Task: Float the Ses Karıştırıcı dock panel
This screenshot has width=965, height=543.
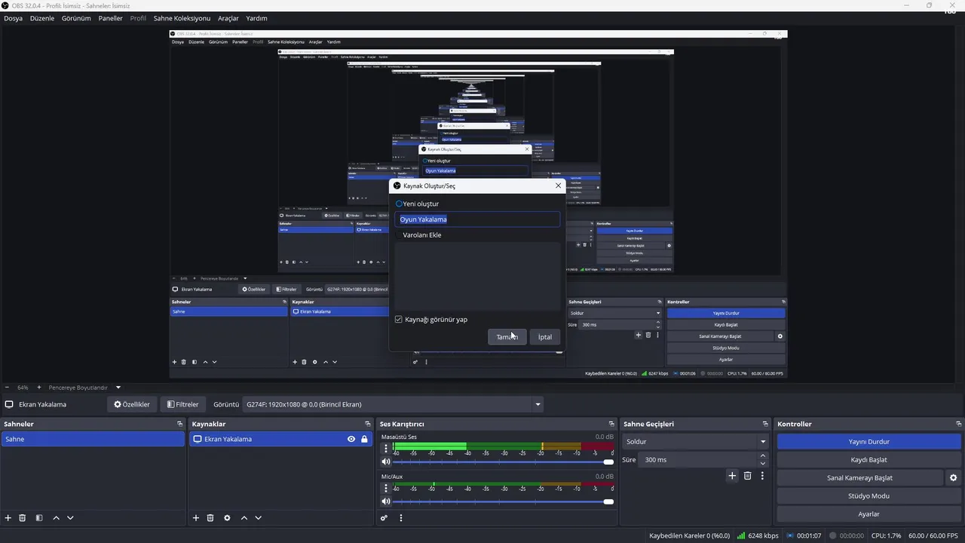Action: [611, 424]
